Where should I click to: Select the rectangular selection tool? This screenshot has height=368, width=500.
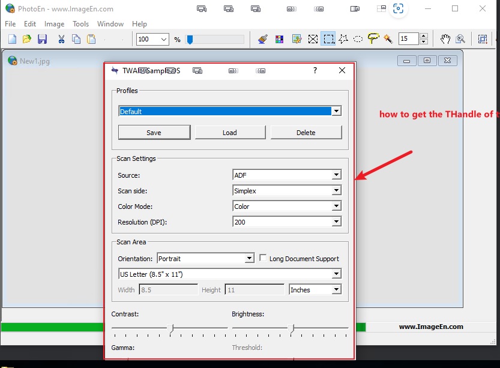point(328,39)
